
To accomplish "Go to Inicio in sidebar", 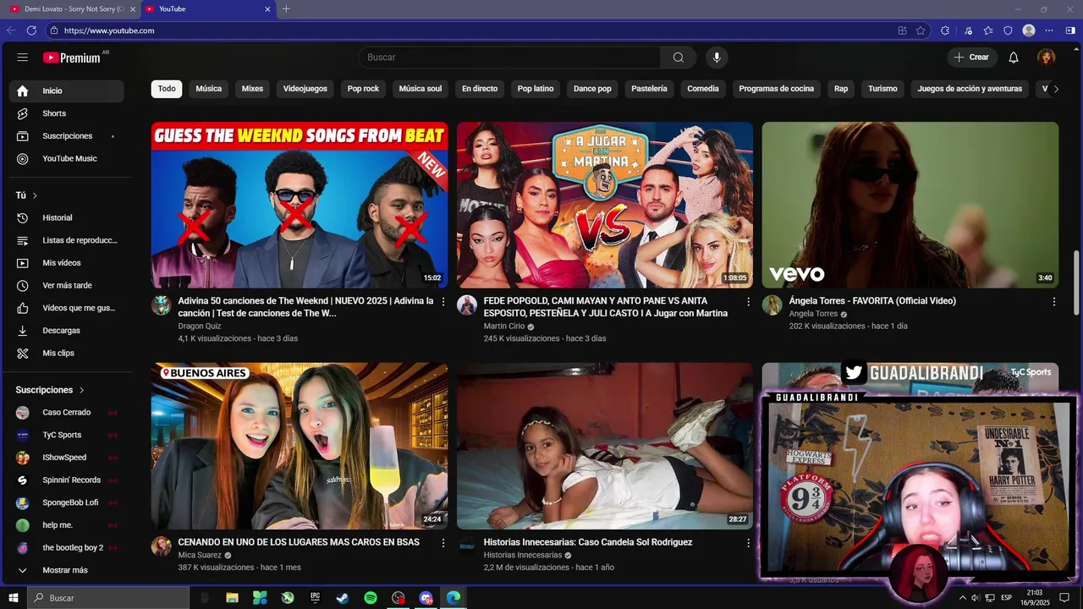I will click(x=67, y=91).
